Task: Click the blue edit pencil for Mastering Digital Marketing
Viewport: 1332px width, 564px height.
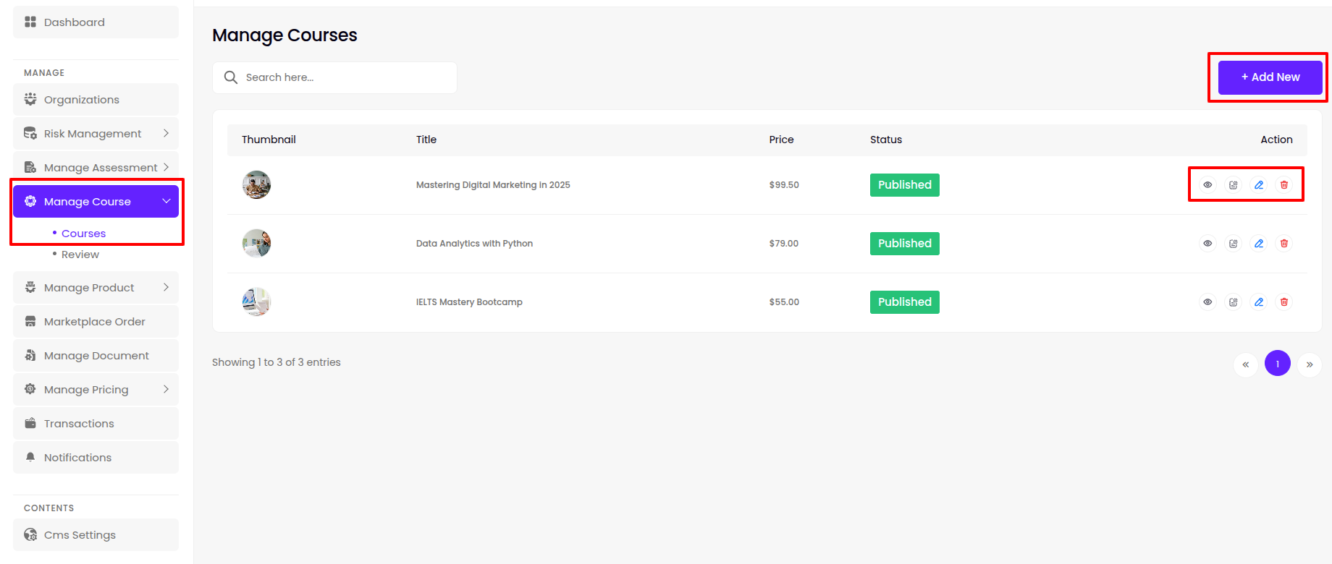Action: point(1259,185)
